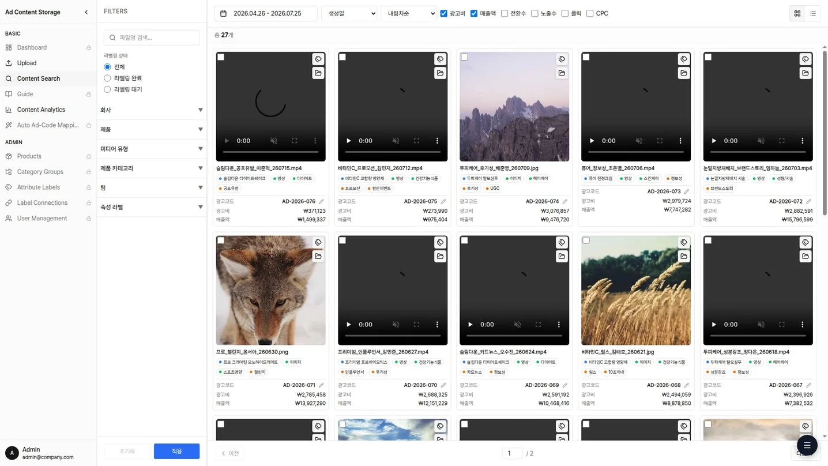Seek on 비타민C_프로모션_김민지 video progress bar
The image size is (828, 466).
coord(393,152)
